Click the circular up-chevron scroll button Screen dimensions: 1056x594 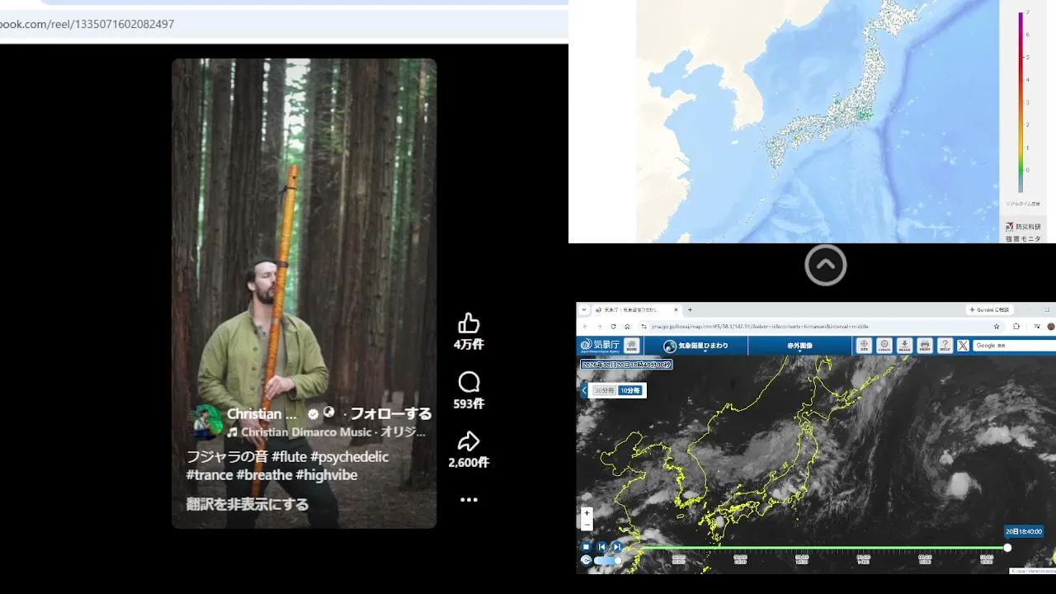[826, 265]
